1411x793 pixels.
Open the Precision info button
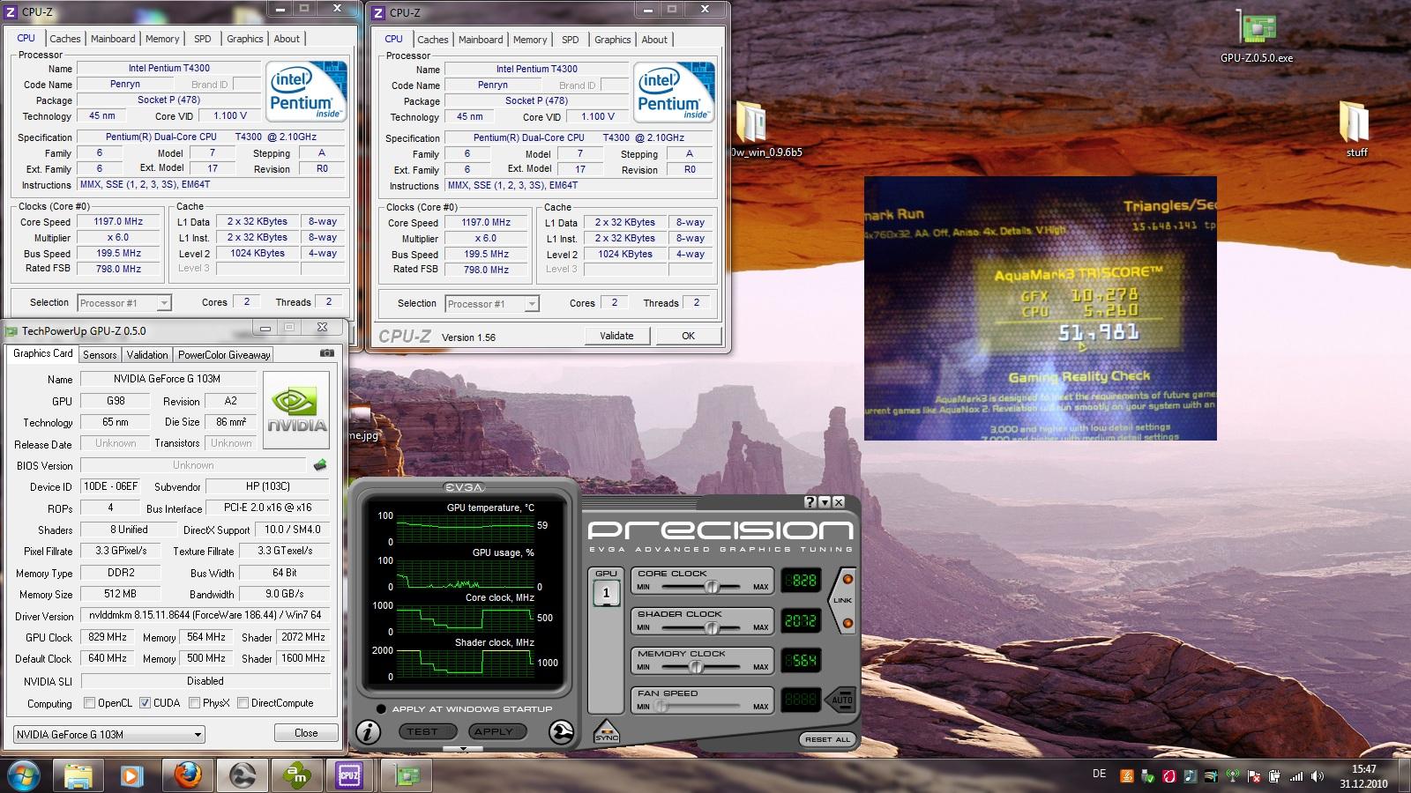[368, 731]
